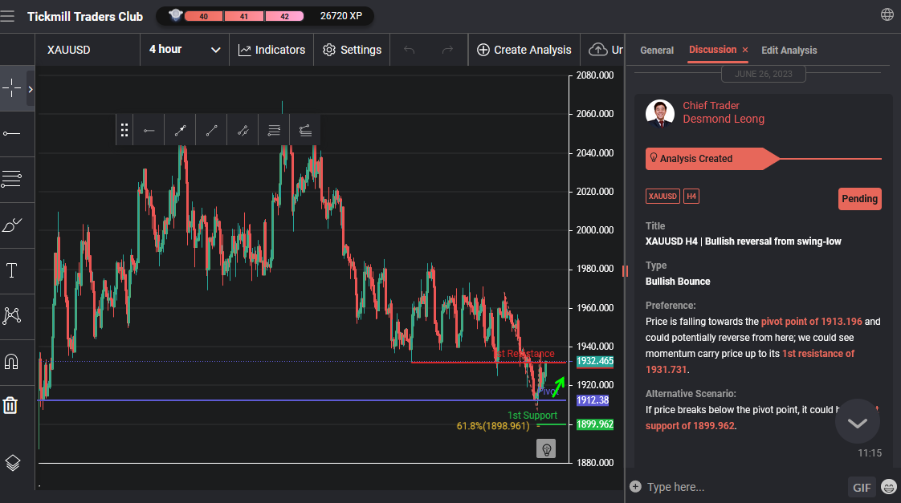Click the undo arrow
The width and height of the screenshot is (901, 503).
[409, 50]
